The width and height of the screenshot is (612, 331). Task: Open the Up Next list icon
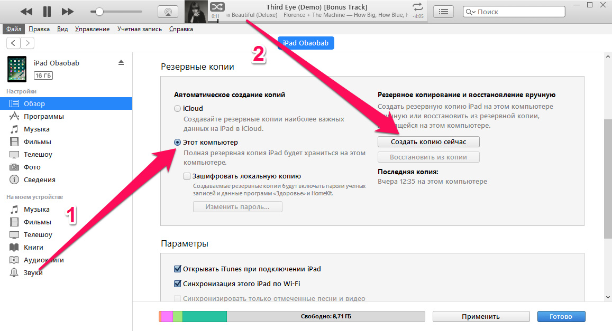pos(443,12)
